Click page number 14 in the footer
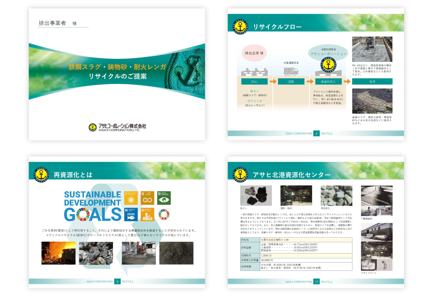The image size is (433, 299). tap(317, 282)
